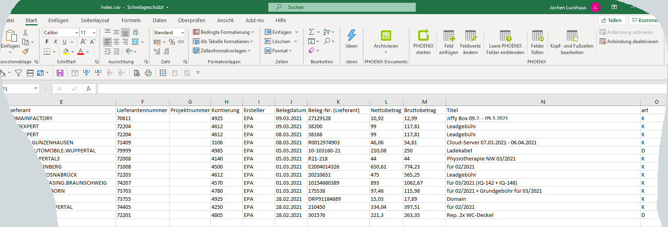Click the percent style icon

(x=172, y=42)
